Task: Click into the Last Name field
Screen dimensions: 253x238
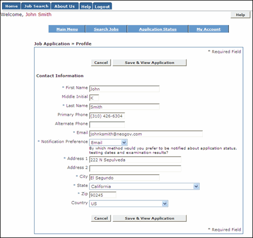Action: tap(124, 107)
